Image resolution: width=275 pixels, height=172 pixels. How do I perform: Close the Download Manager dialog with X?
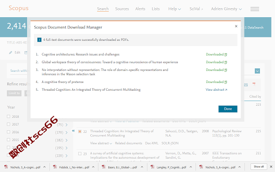pos(236,26)
